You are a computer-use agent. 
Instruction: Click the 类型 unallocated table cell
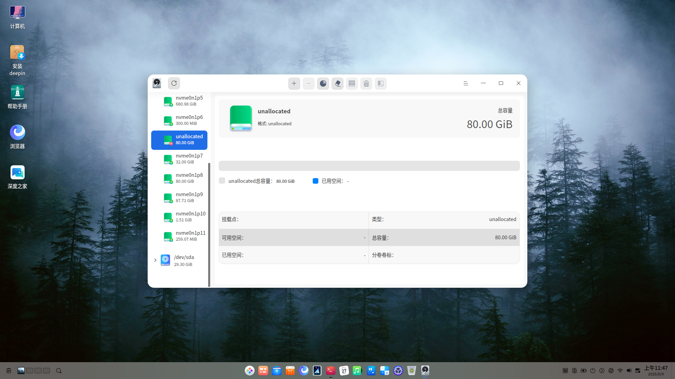point(444,219)
